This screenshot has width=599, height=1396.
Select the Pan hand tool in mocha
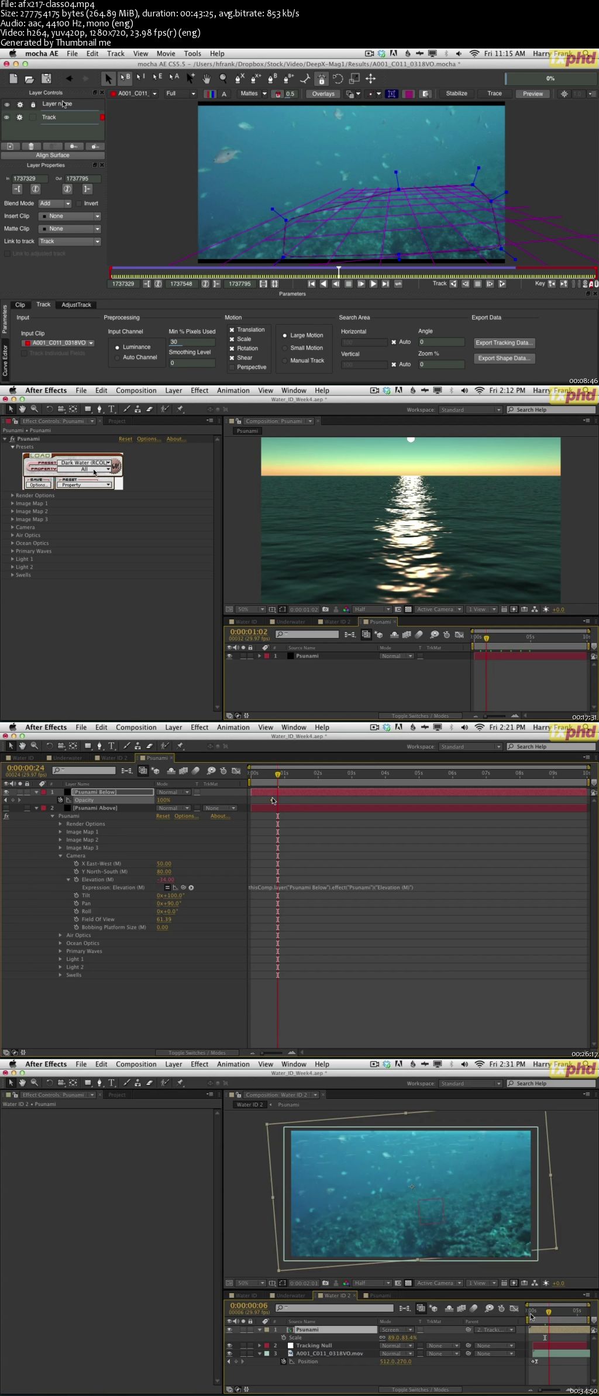pyautogui.click(x=206, y=78)
